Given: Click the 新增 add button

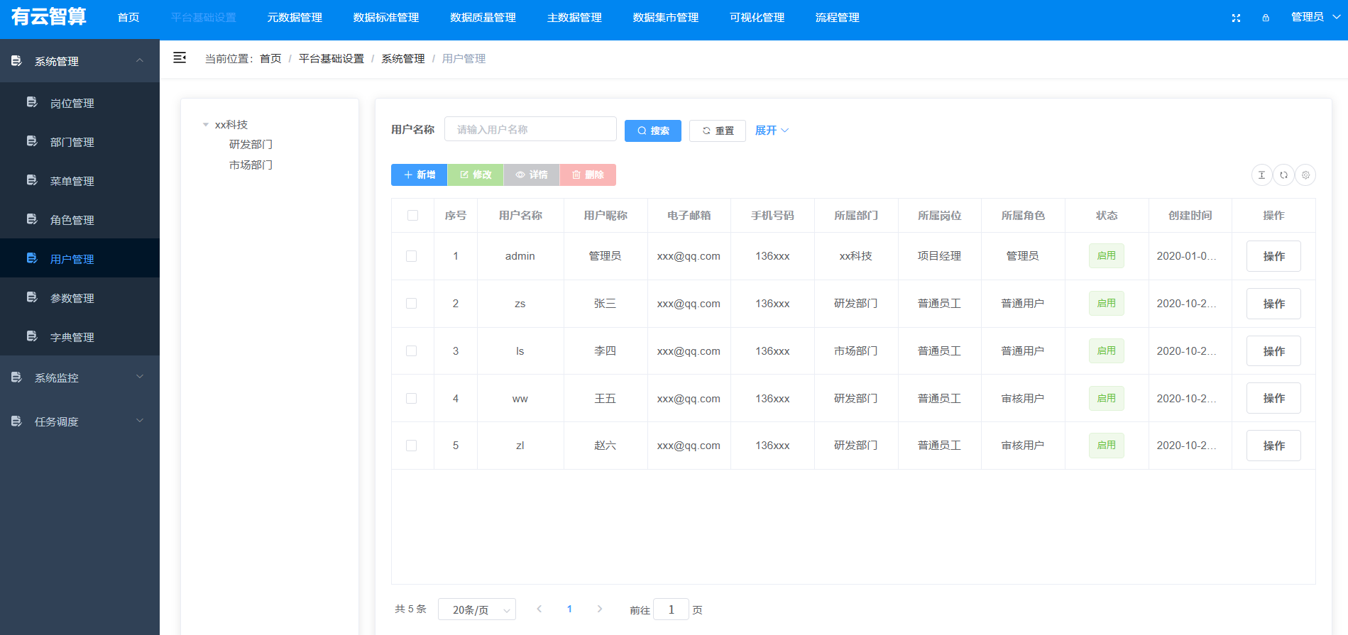Looking at the screenshot, I should (419, 175).
